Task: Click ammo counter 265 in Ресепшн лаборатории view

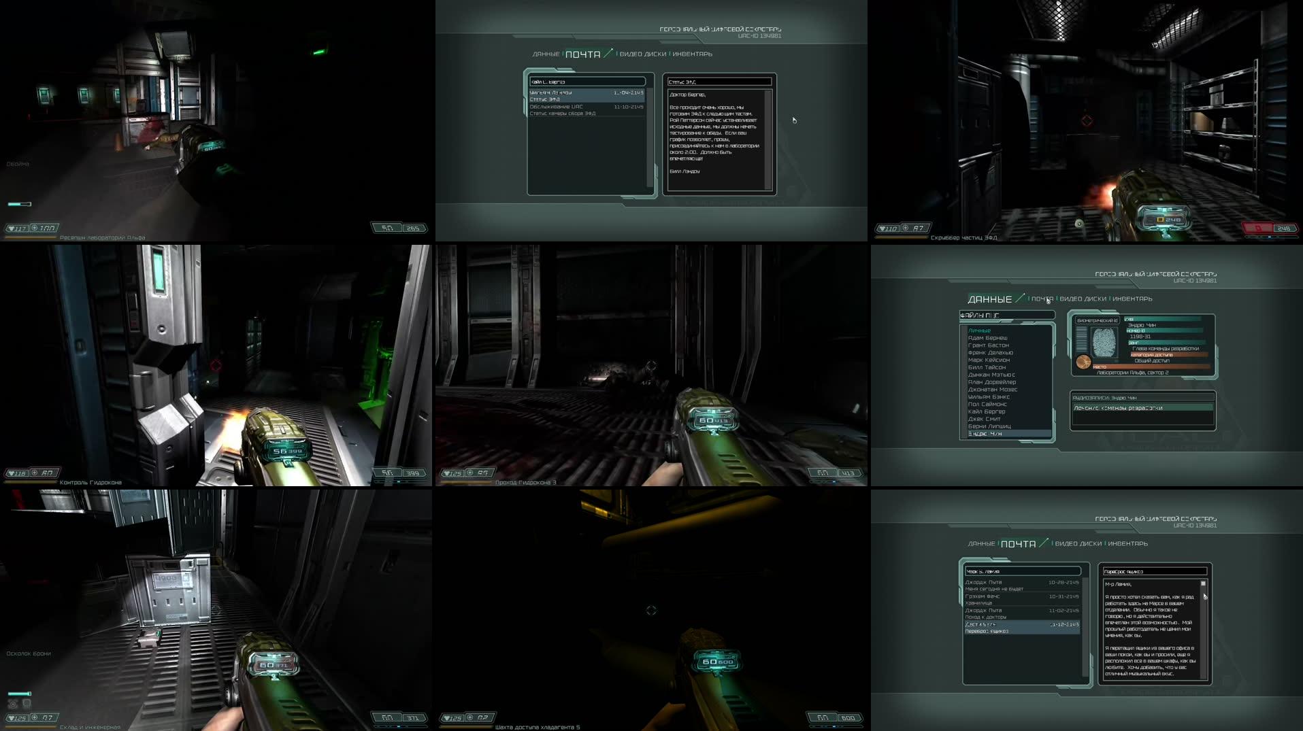Action: click(x=413, y=228)
